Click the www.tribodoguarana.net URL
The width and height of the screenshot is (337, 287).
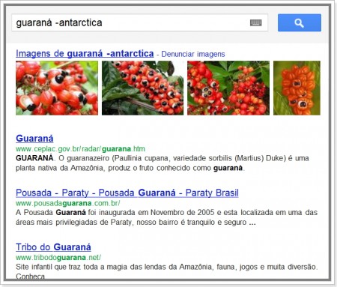pos(58,258)
